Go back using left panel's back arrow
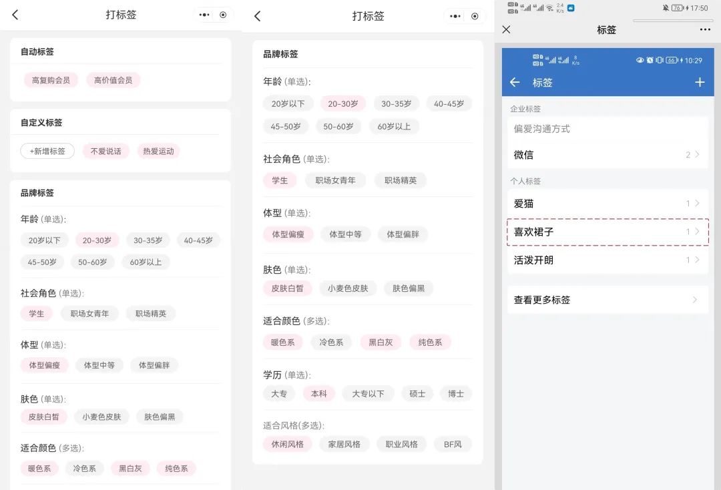 click(15, 15)
